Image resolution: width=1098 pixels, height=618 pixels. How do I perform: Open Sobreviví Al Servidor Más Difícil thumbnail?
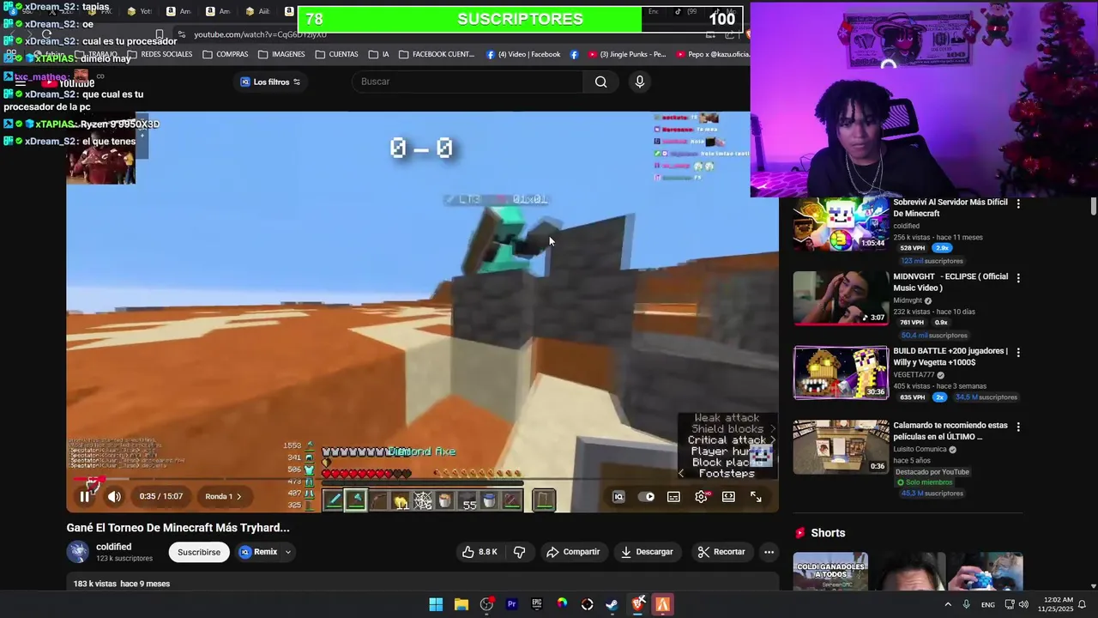(841, 224)
